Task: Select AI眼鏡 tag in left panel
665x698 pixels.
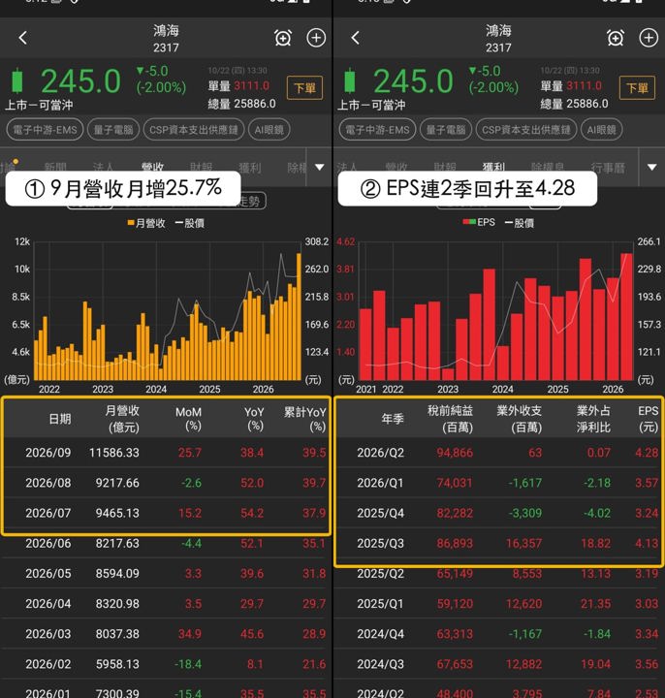Action: (x=269, y=130)
